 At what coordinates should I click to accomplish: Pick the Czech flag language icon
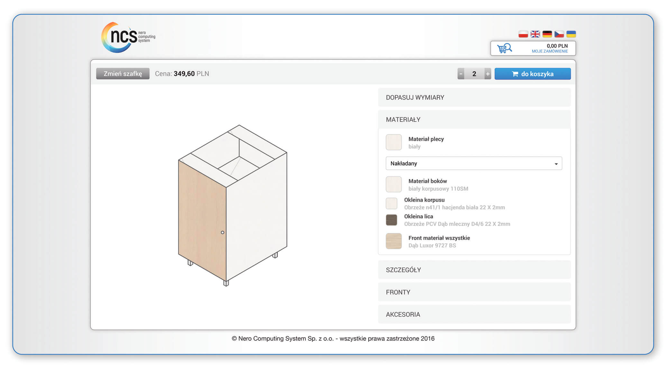coord(559,34)
